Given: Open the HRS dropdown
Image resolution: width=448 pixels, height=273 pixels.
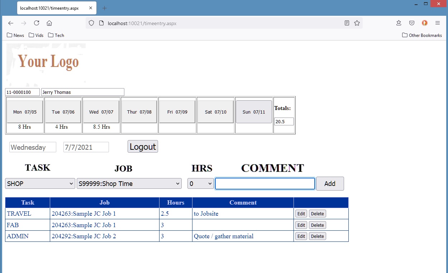Looking at the screenshot, I should pos(201,183).
